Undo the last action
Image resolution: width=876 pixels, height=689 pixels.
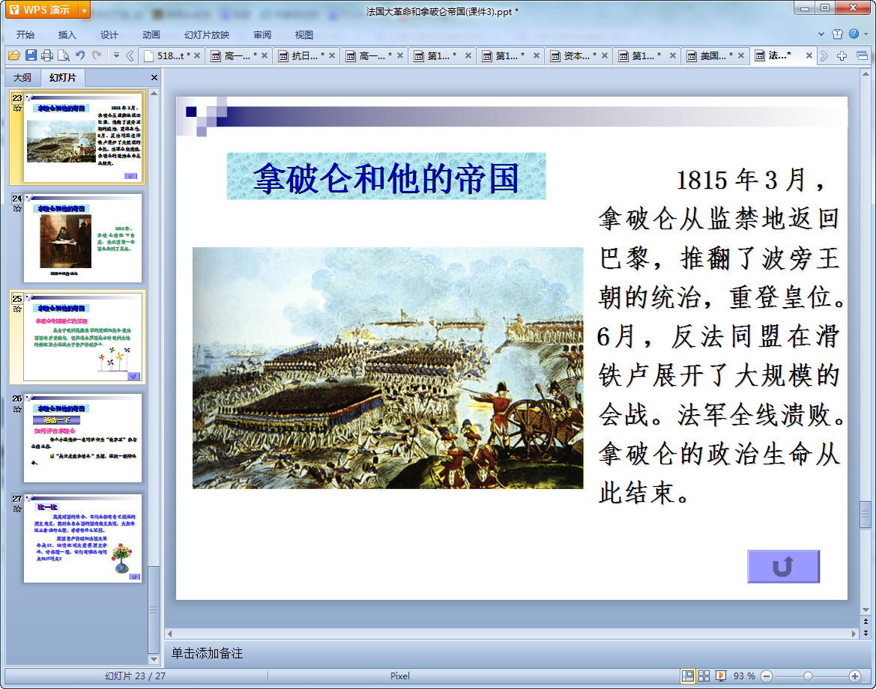click(80, 55)
